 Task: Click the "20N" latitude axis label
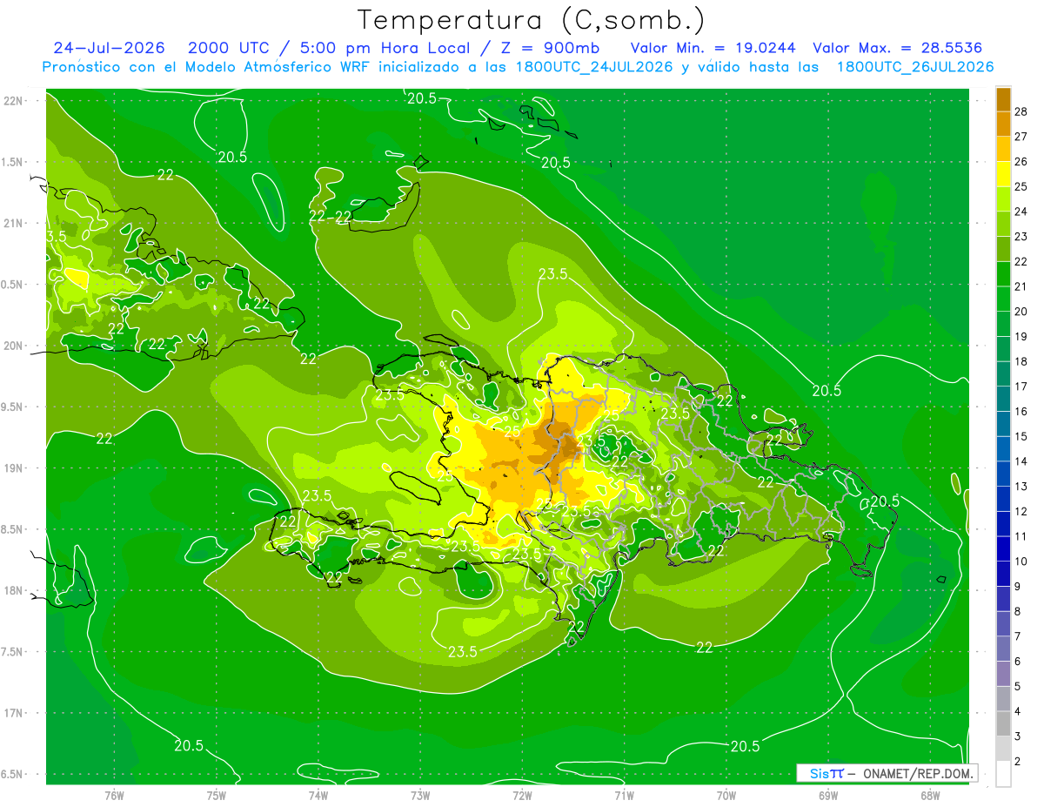[13, 346]
